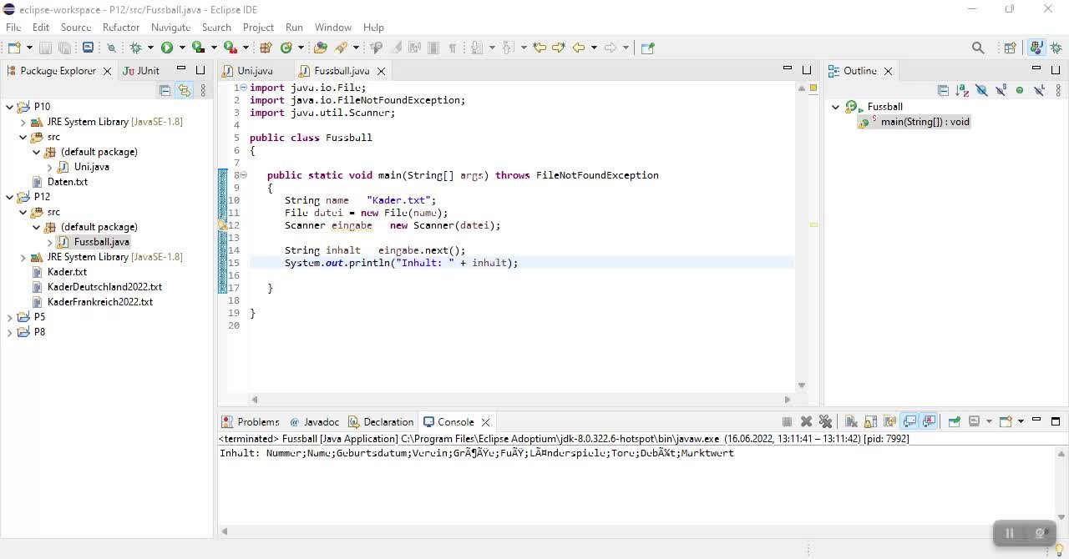
Task: Collapse Fussball class in Outline
Action: tap(836, 107)
